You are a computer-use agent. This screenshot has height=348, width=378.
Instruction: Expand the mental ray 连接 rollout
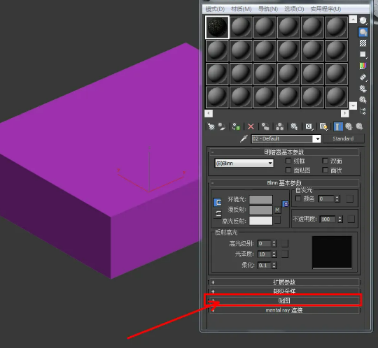click(x=284, y=310)
